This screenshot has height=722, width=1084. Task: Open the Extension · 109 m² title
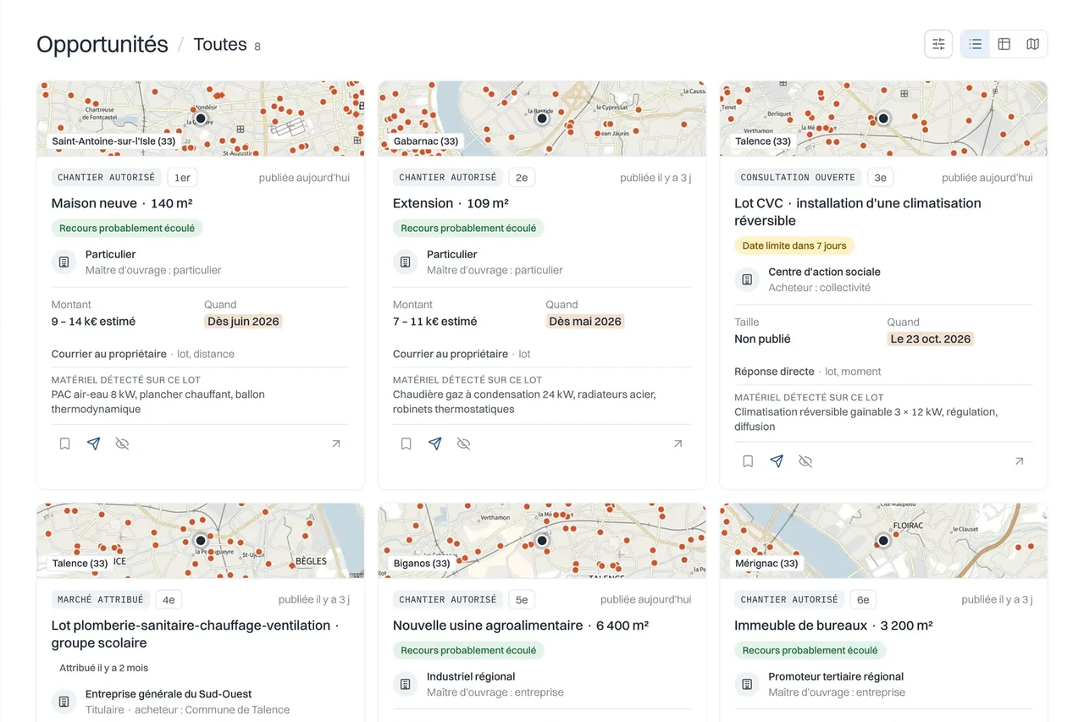pos(451,203)
